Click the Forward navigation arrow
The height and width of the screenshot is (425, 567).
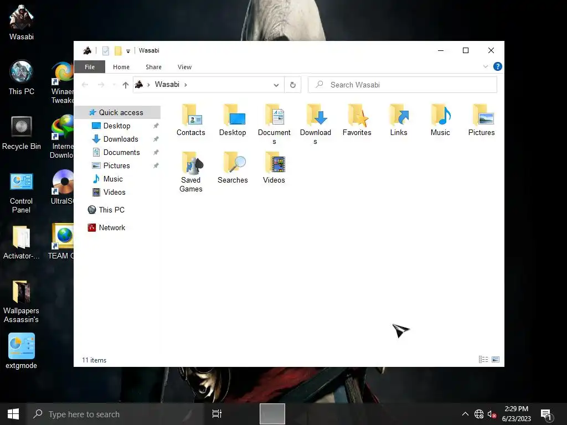pyautogui.click(x=101, y=85)
